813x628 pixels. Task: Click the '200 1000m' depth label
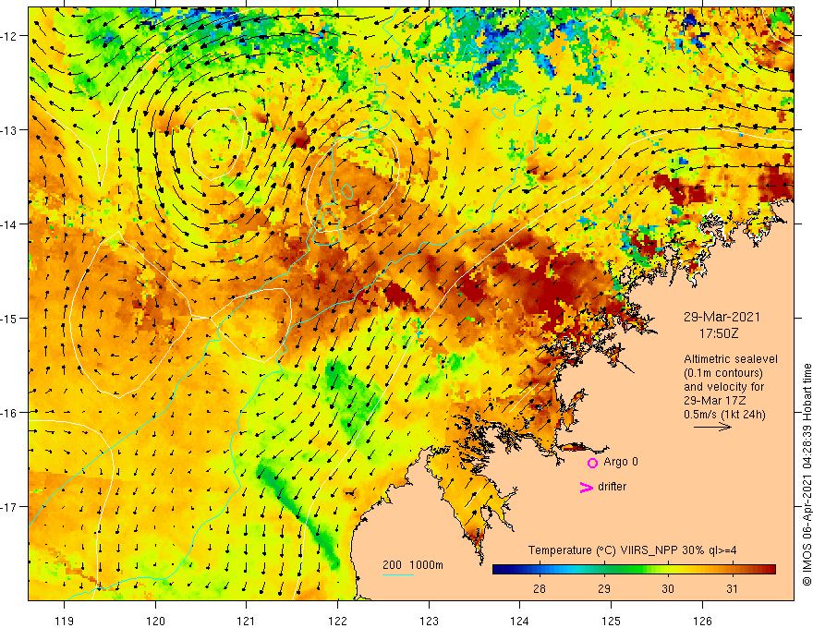413,565
